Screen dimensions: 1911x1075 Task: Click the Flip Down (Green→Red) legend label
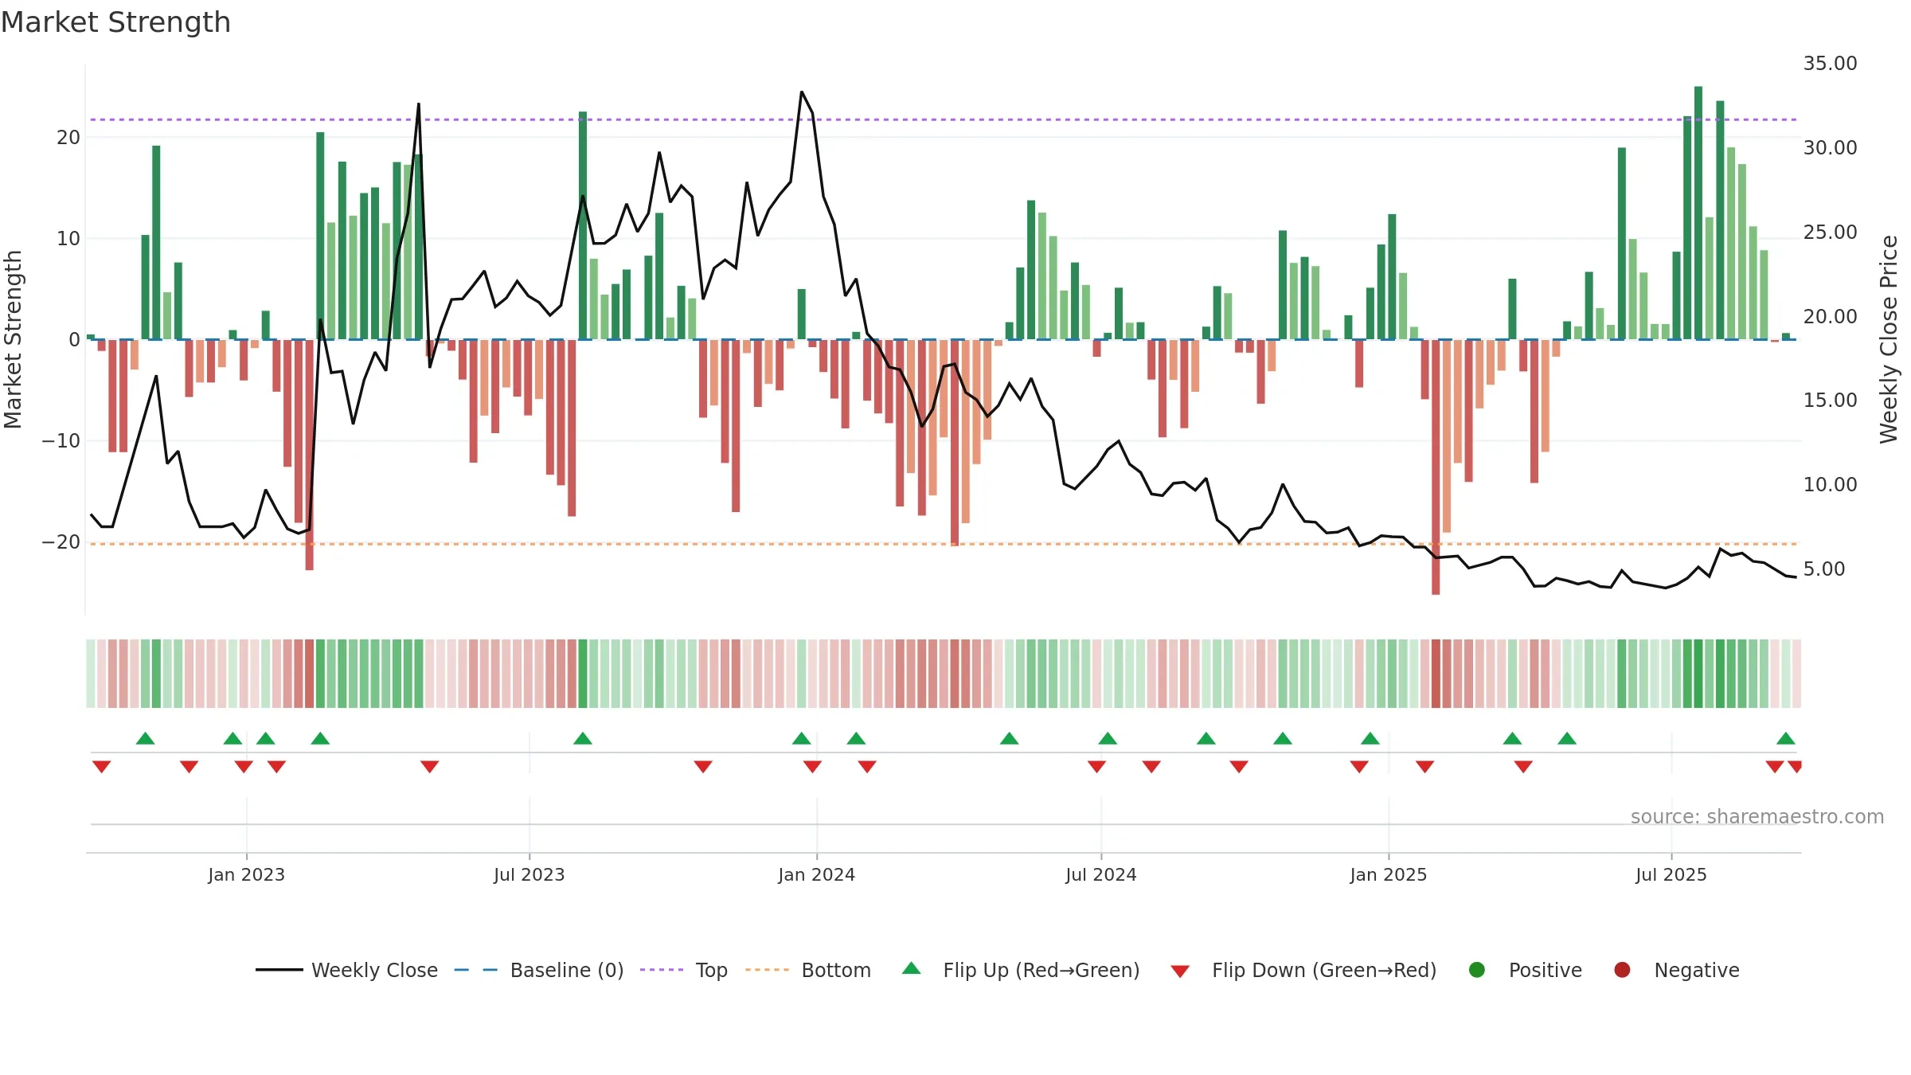point(1324,970)
